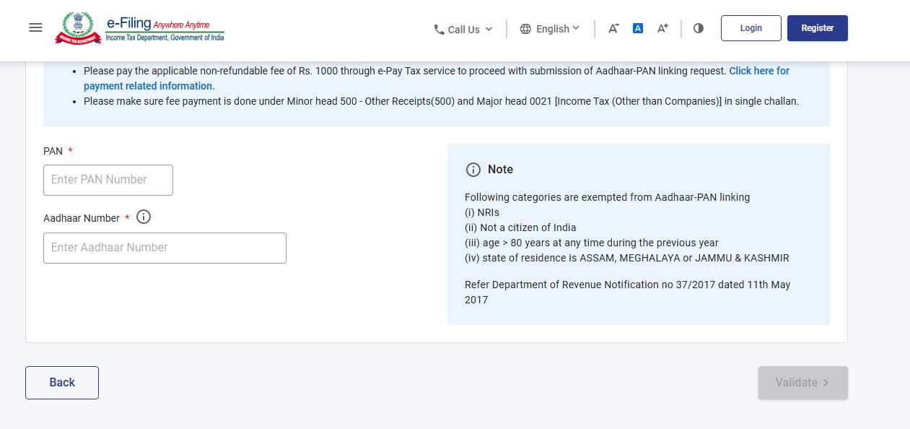The width and height of the screenshot is (910, 429).
Task: Click the info icon beside Note heading
Action: point(473,170)
